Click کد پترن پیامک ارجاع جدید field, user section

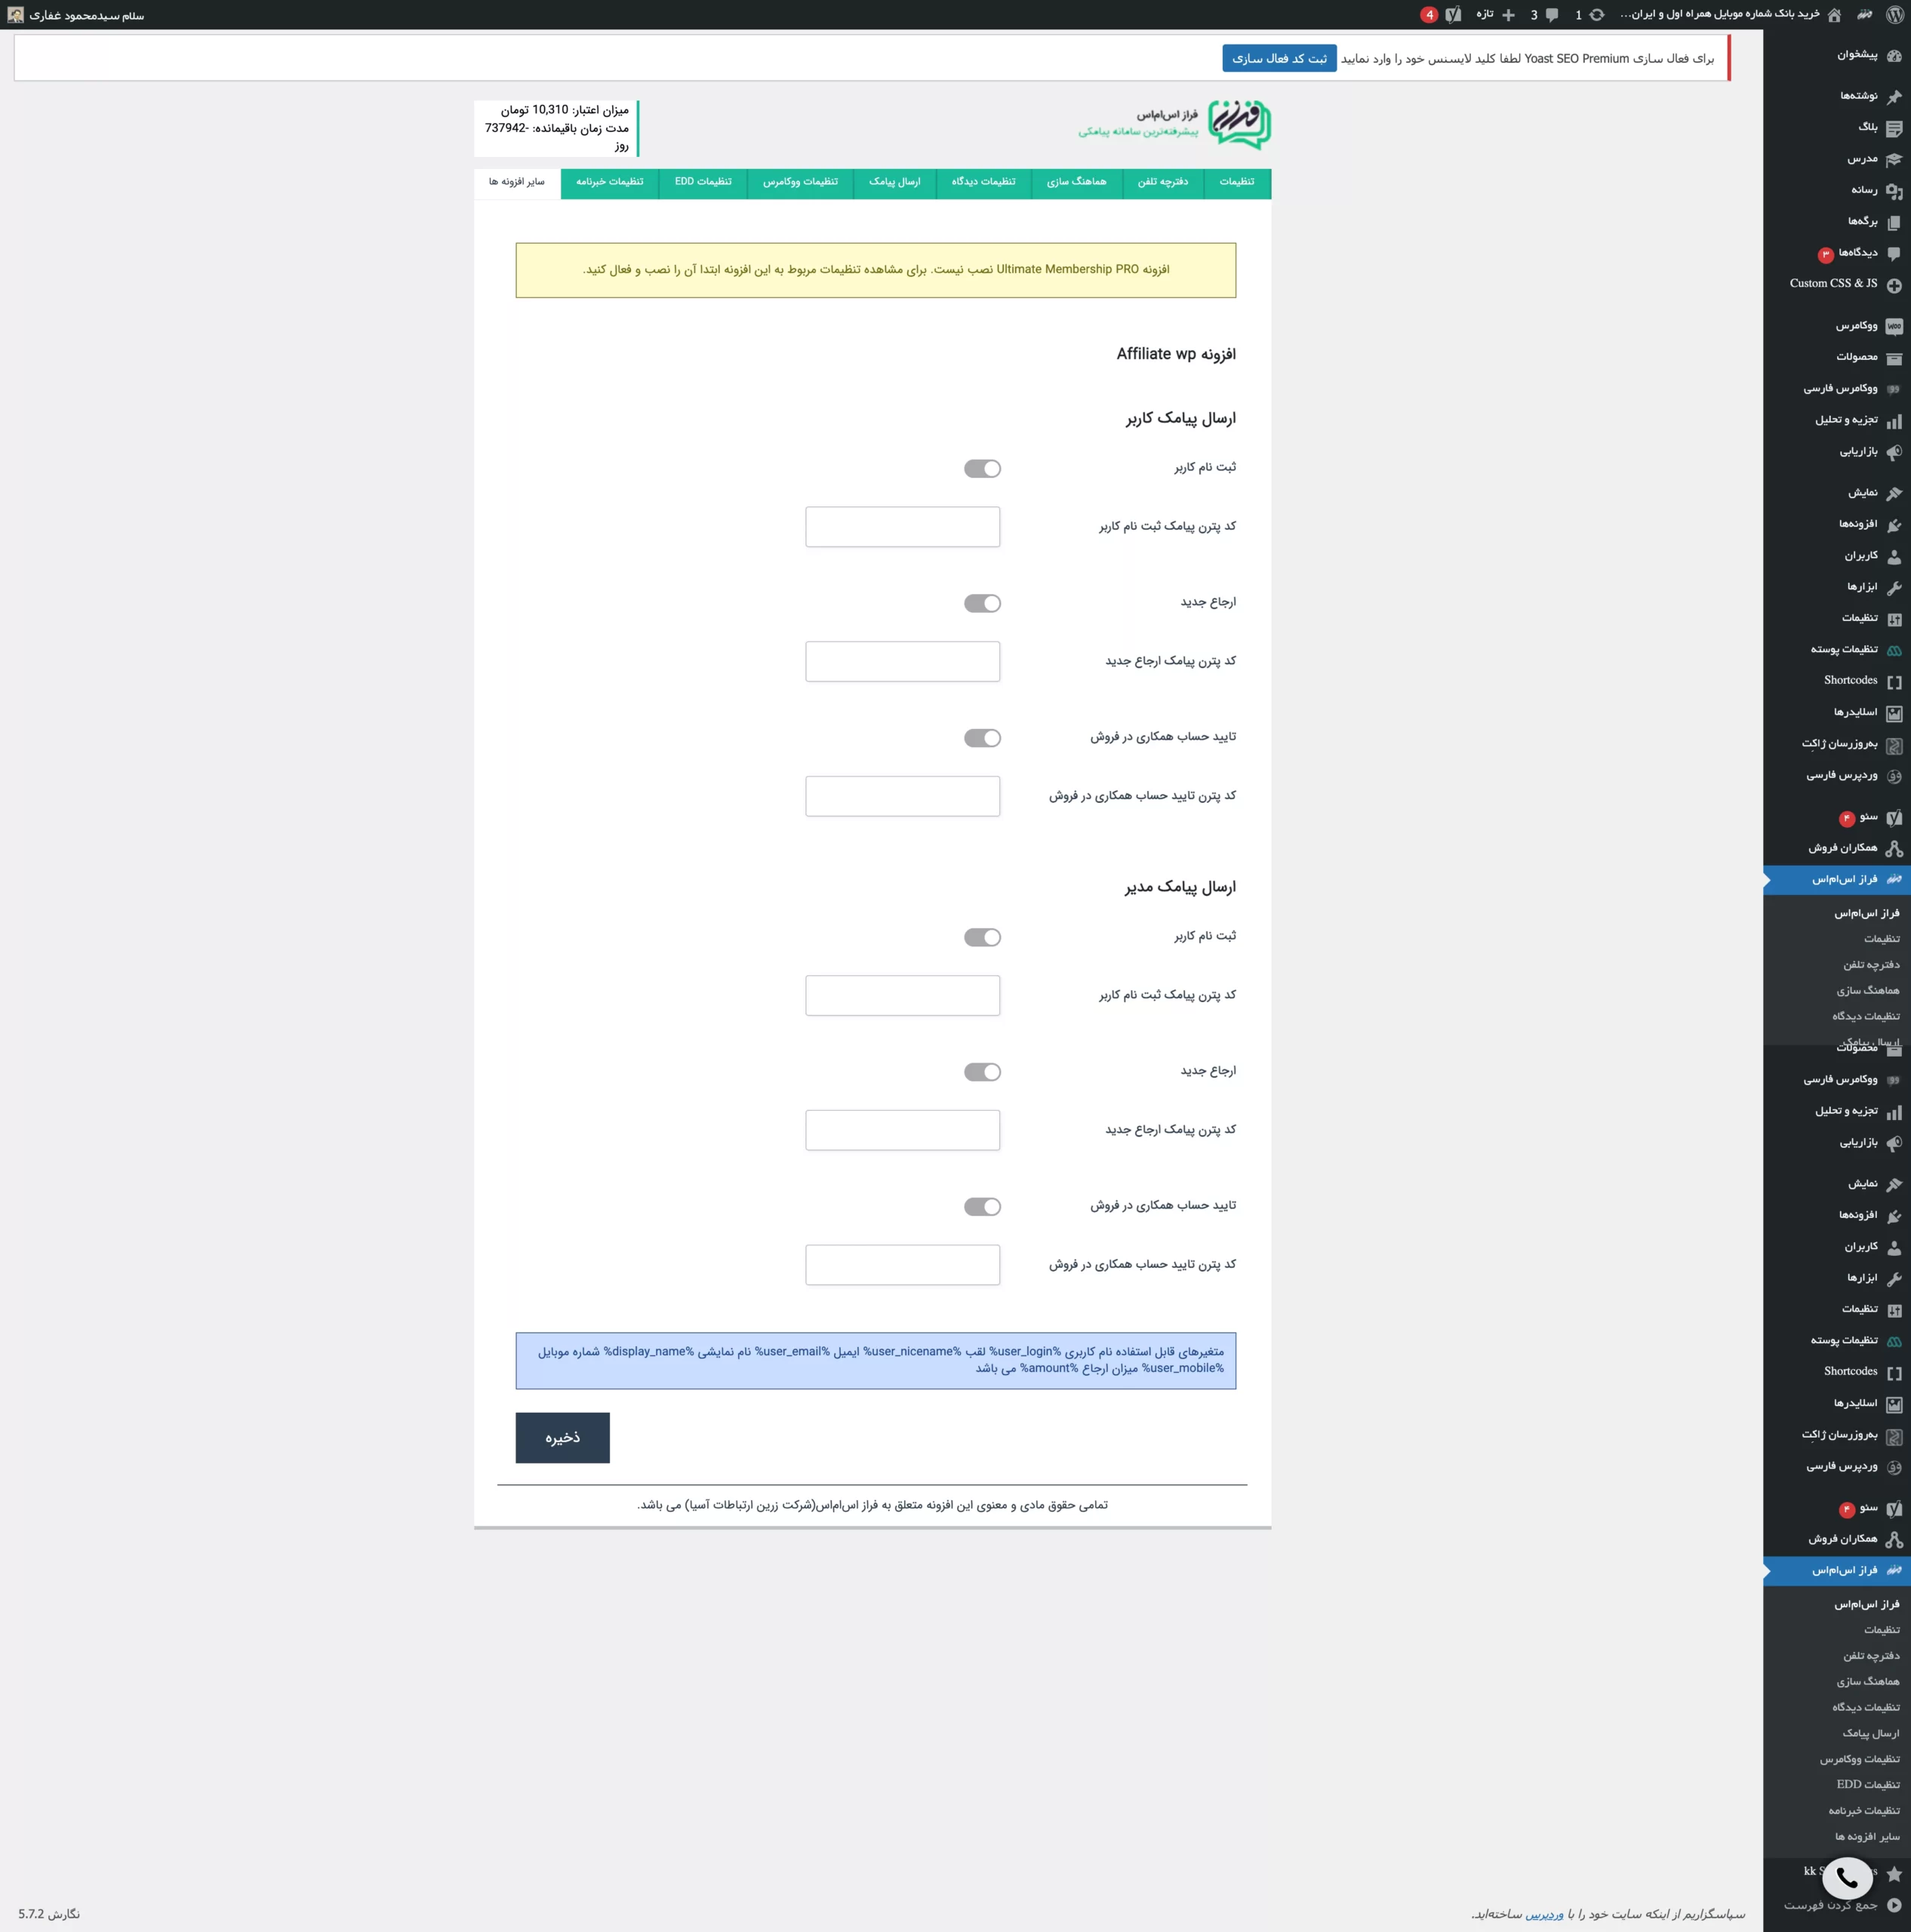tap(903, 662)
